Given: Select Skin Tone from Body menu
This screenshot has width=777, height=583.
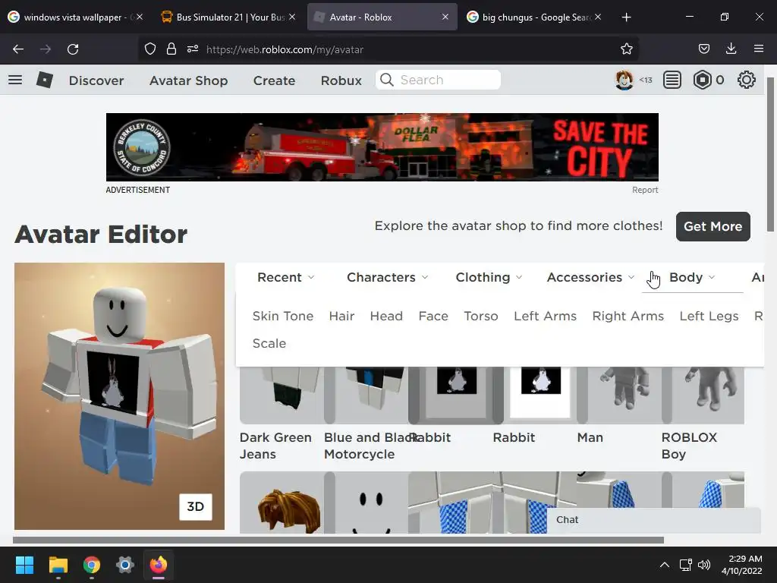Looking at the screenshot, I should pyautogui.click(x=283, y=317).
